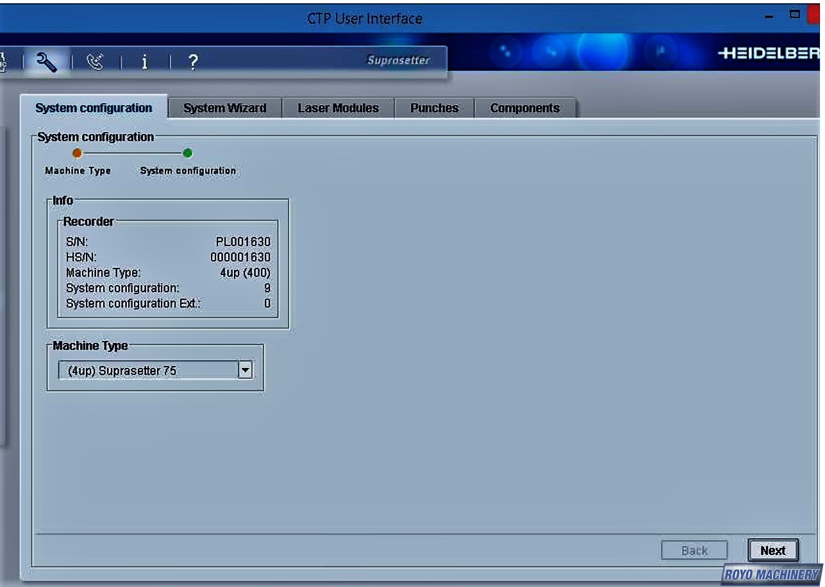The height and width of the screenshot is (587, 825).
Task: Maximize the CTP User Interface window
Action: [x=796, y=13]
